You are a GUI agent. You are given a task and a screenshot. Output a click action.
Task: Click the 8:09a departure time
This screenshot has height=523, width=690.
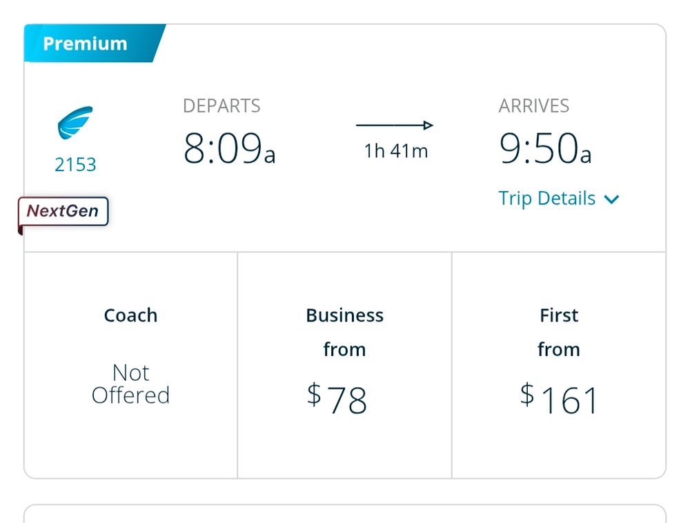229,149
